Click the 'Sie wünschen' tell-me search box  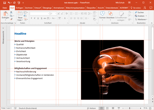(x=136, y=8)
